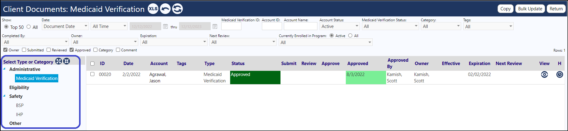Image resolution: width=568 pixels, height=131 pixels.
Task: Toggle the Category checkbox
Action: (96, 50)
